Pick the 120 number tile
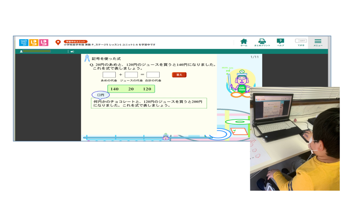The image size is (362, 204). (147, 89)
